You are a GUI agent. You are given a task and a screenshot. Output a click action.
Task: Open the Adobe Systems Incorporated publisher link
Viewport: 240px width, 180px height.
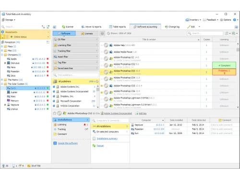click(x=118, y=113)
